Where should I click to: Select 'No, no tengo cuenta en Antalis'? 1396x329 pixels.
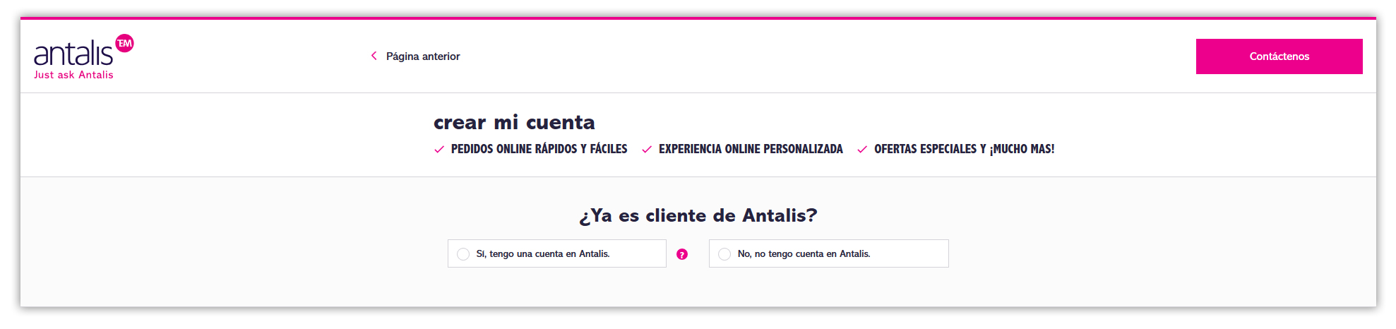828,253
